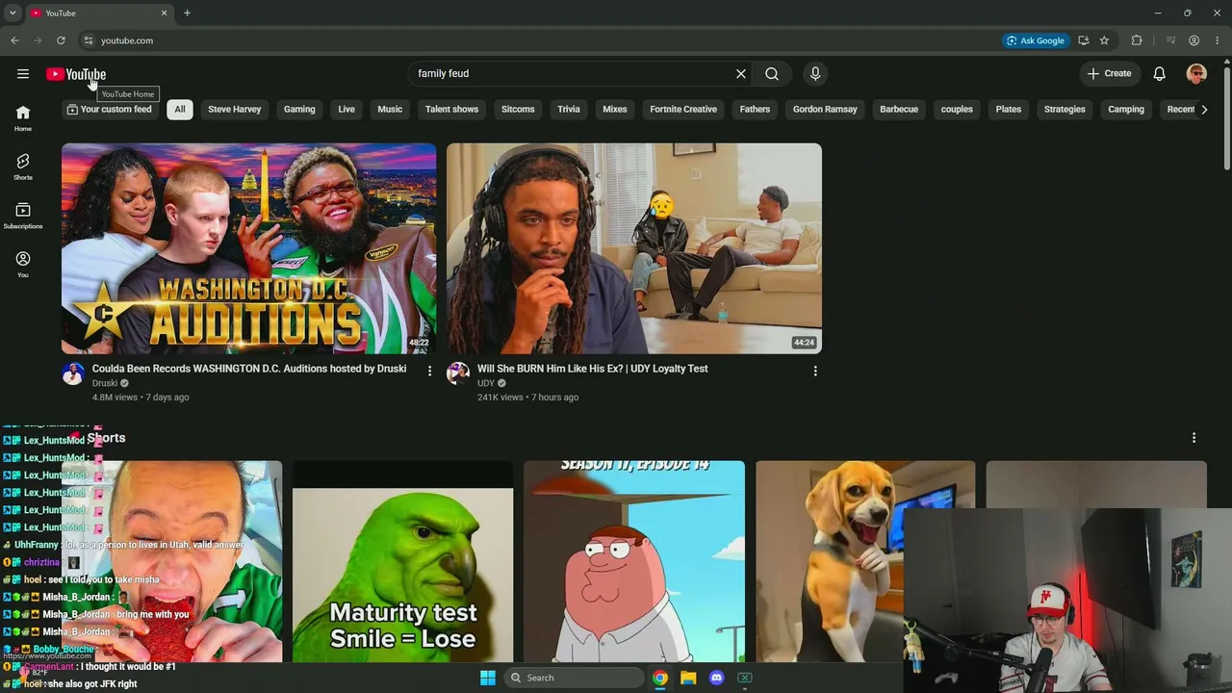
Task: Select the Live filter chip
Action: pyautogui.click(x=346, y=110)
